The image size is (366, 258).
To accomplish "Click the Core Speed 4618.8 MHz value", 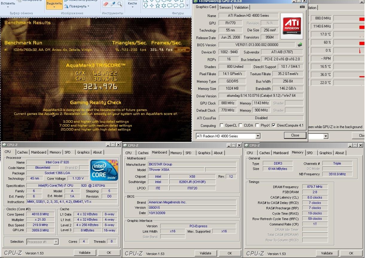I will click(x=40, y=214).
